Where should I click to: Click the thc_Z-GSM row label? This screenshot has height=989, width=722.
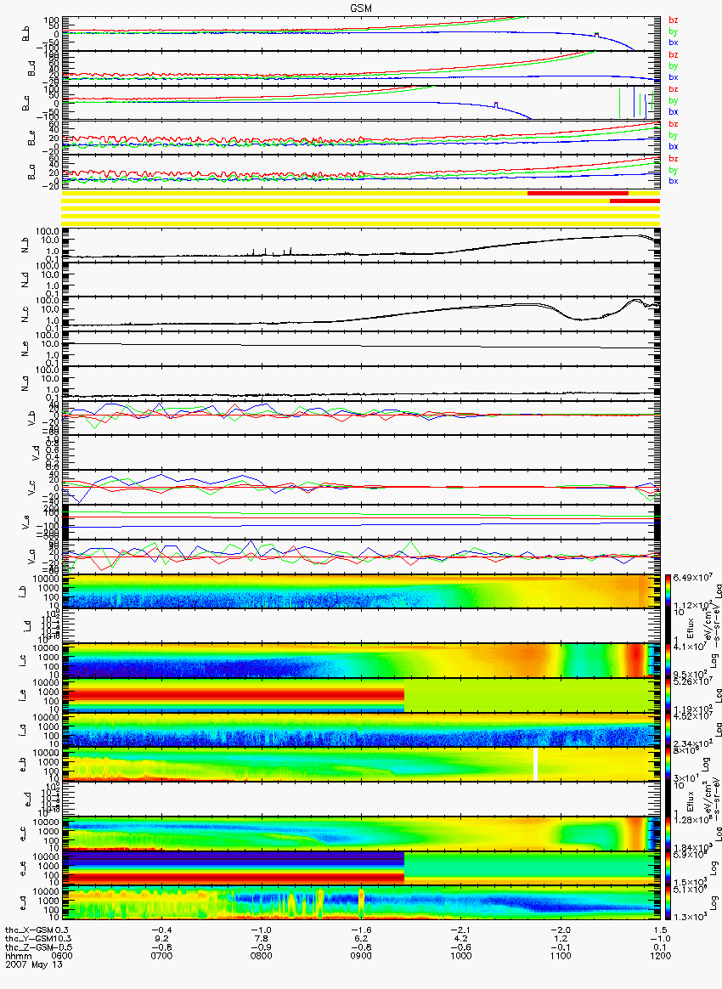click(x=27, y=947)
